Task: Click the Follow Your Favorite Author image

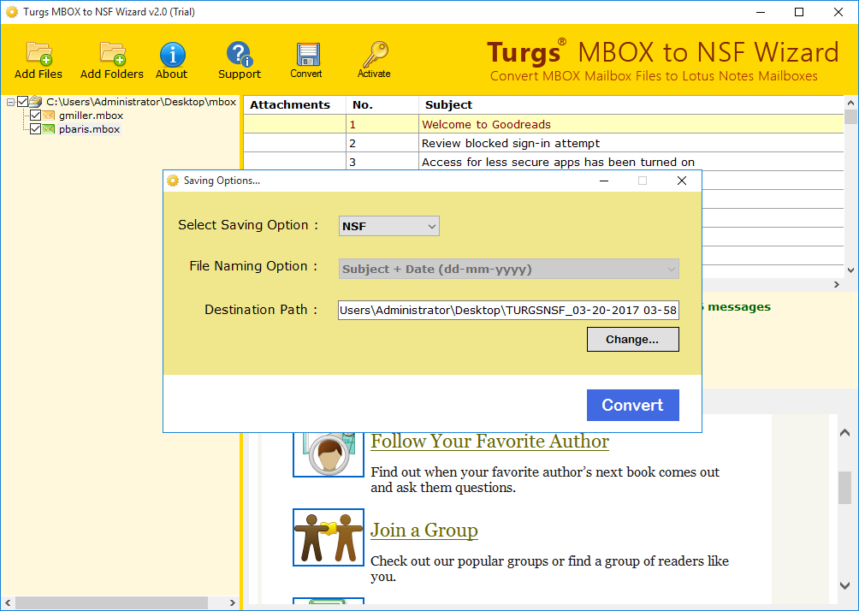Action: point(329,454)
